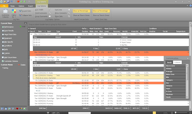The width and height of the screenshot is (192, 114).
Task: Click the red heart icon in quick access toolbar
Action: tap(18, 1)
